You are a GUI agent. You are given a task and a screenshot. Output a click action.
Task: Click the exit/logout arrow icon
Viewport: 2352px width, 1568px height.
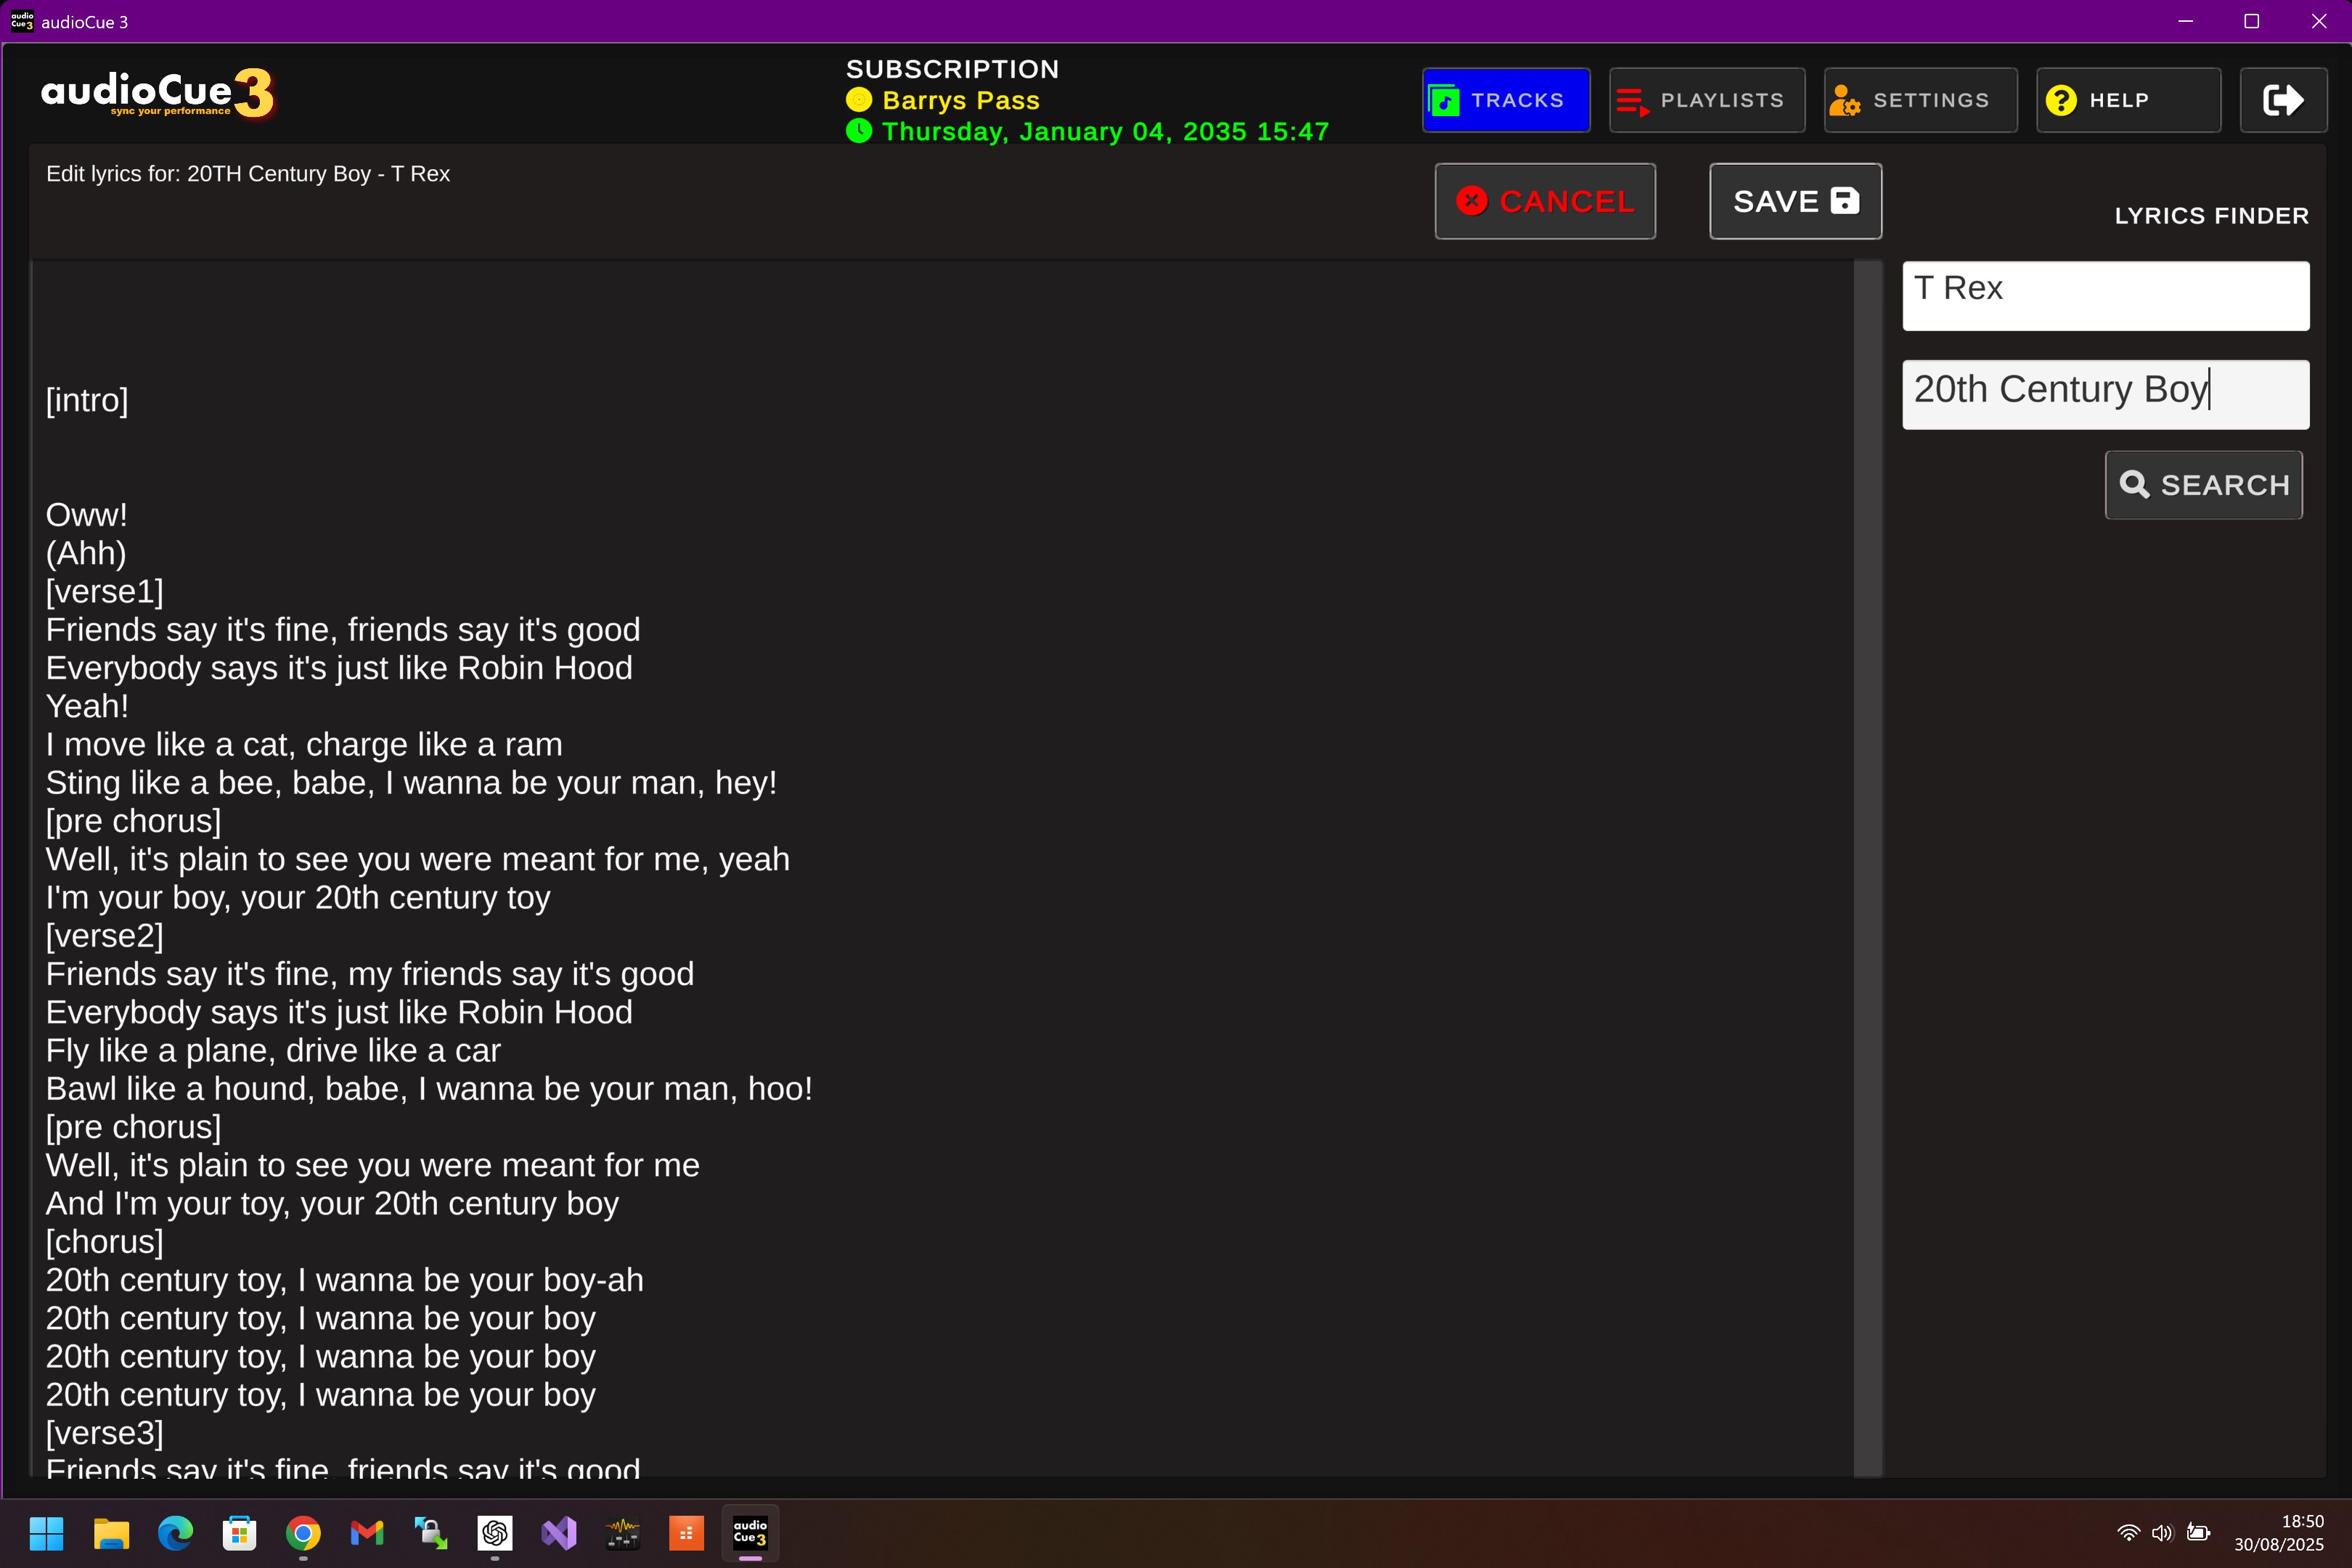(x=2282, y=100)
